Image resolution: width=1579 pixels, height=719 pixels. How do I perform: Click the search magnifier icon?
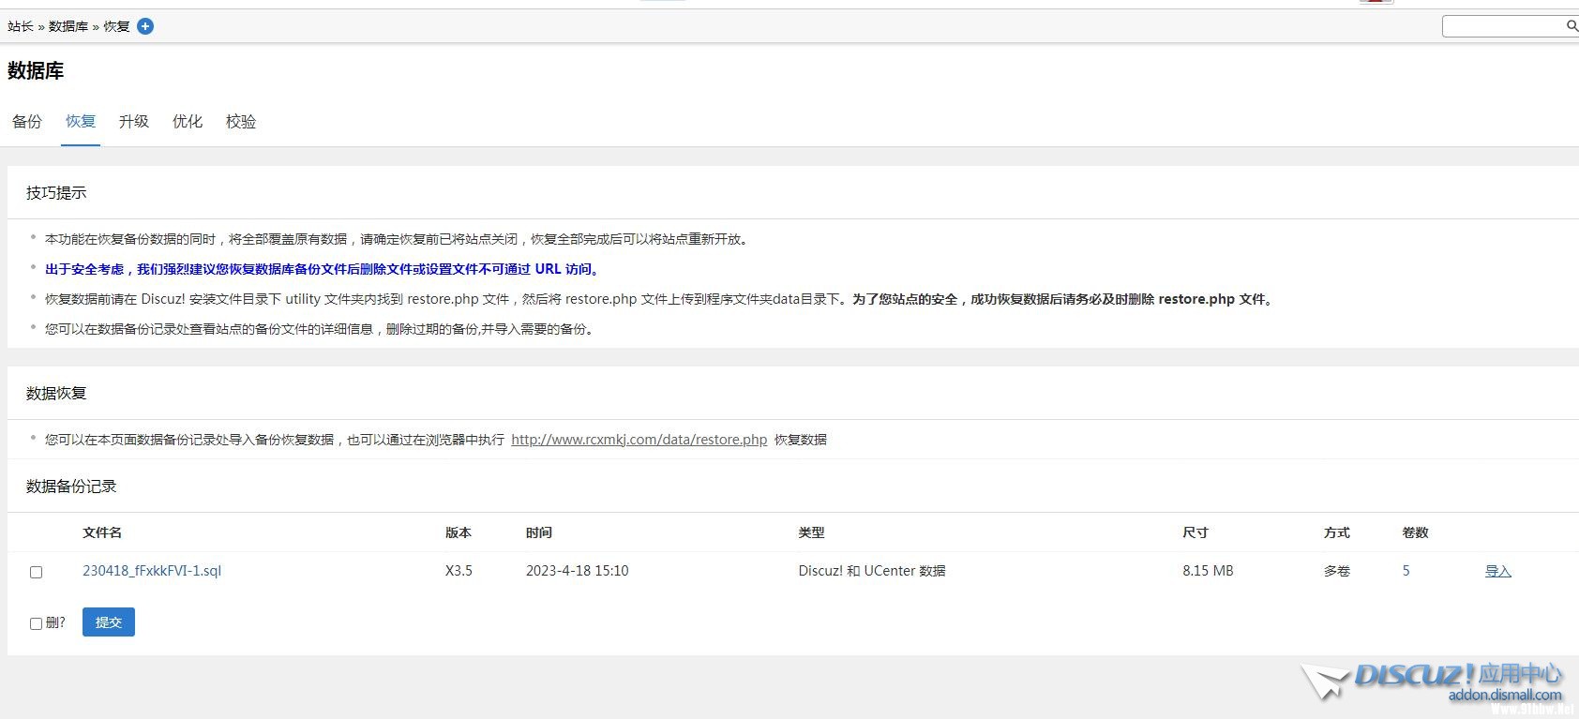tap(1571, 25)
